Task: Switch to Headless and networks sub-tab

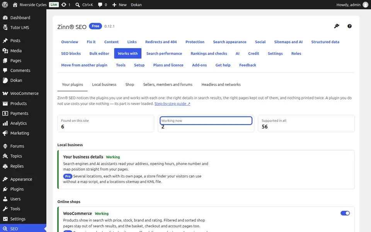Action: [x=221, y=85]
